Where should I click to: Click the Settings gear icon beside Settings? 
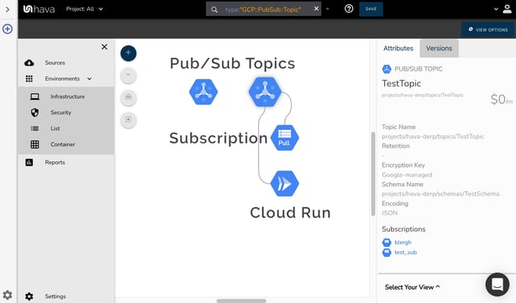point(29,296)
